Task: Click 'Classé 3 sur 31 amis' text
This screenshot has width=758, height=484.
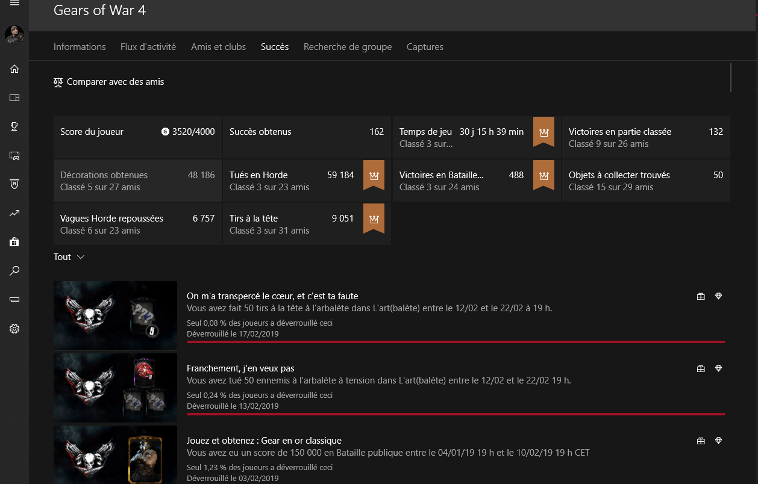Action: pyautogui.click(x=269, y=231)
